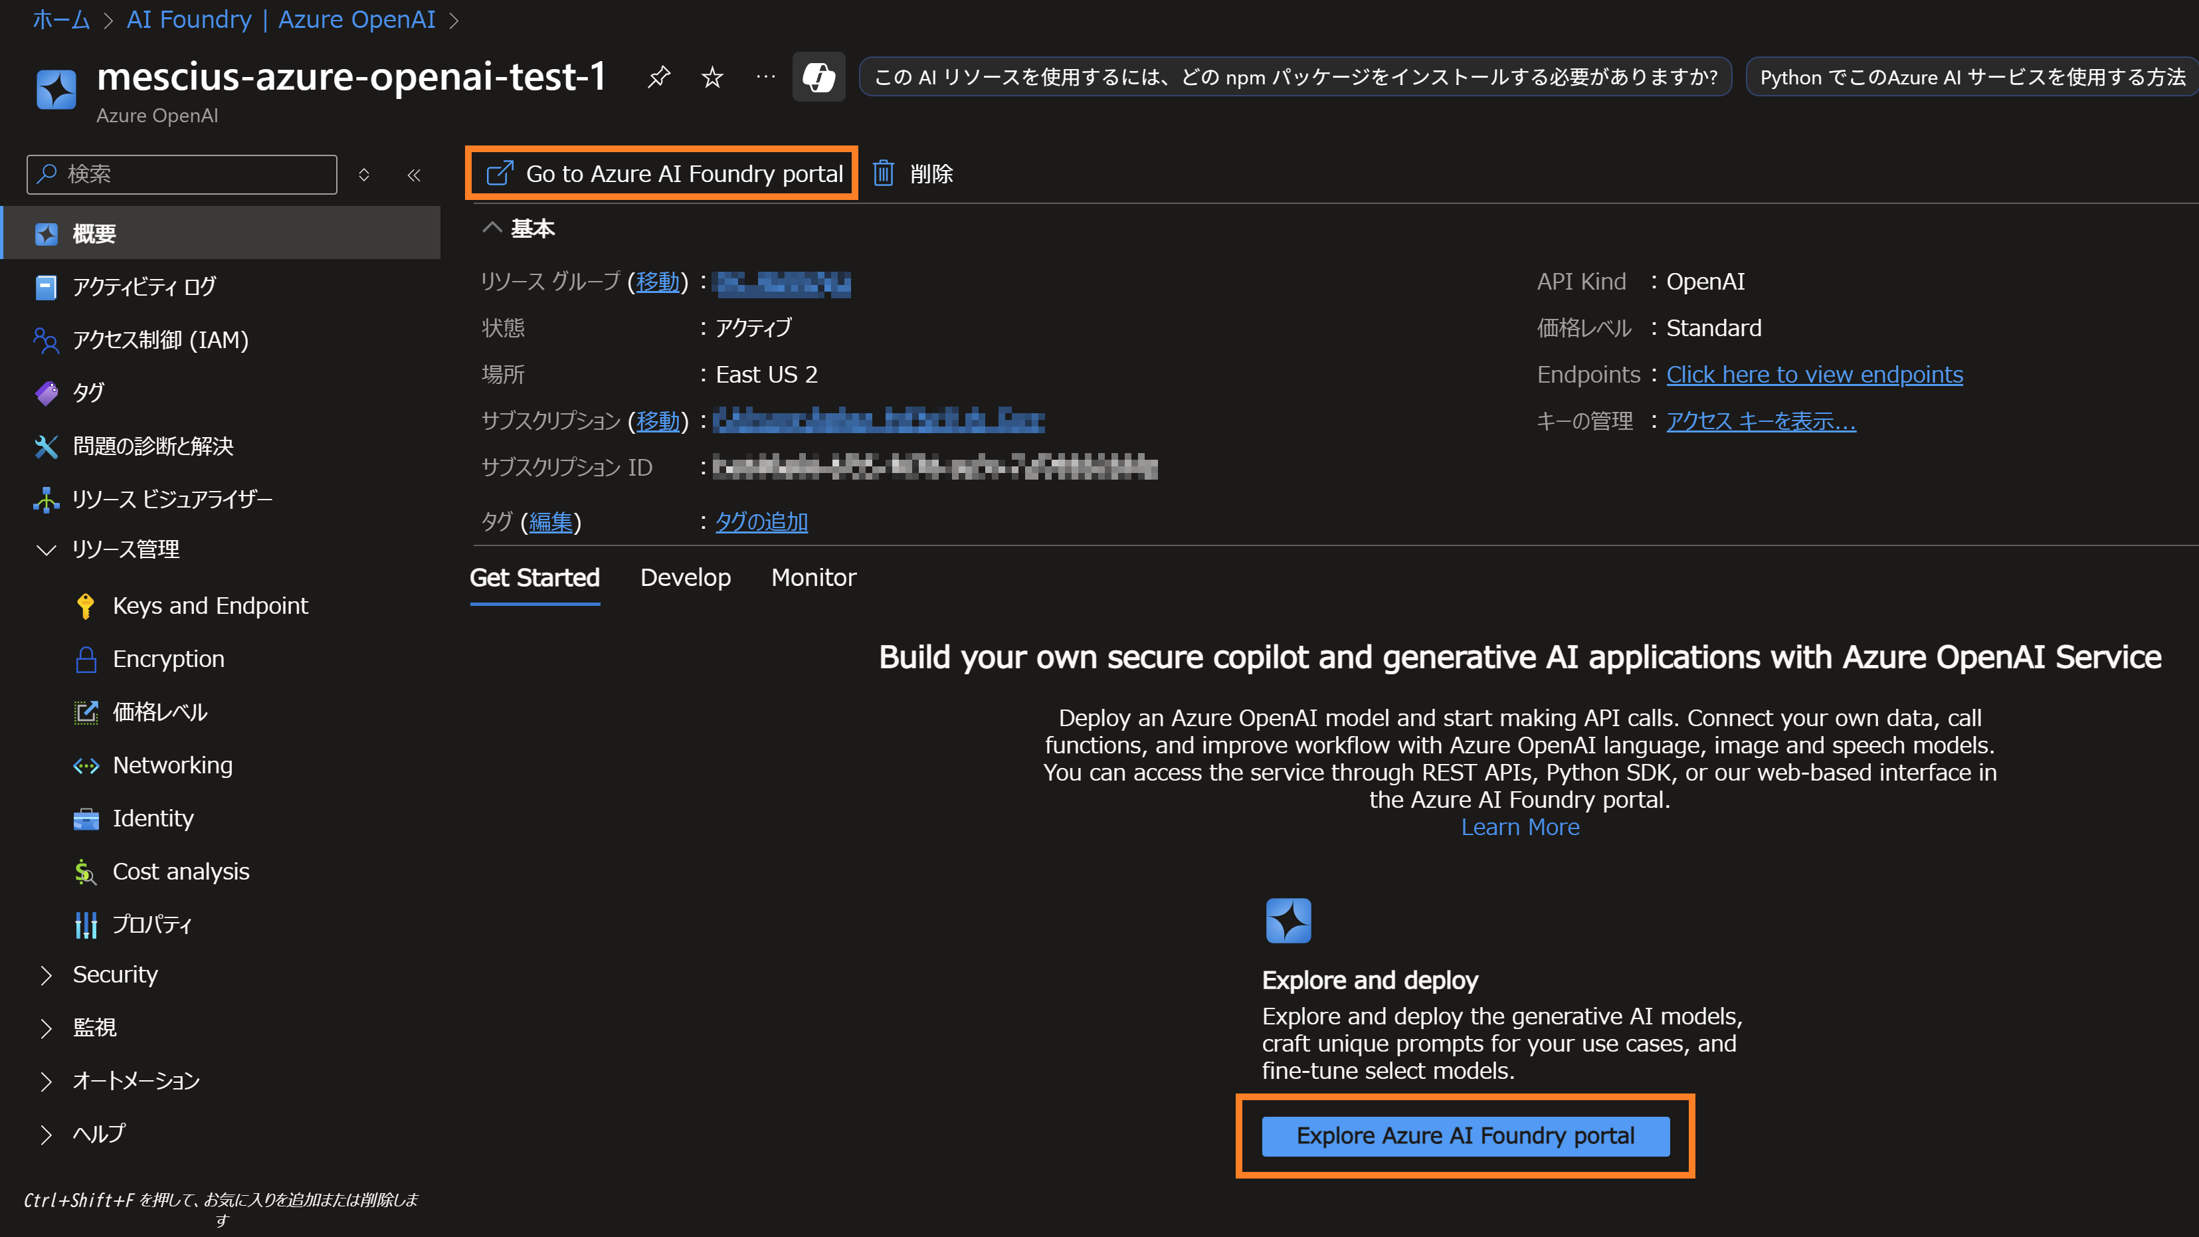The width and height of the screenshot is (2199, 1237).
Task: Collapse the 基本 essentials section
Action: pos(492,227)
